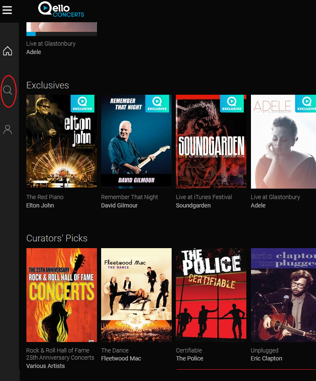The height and width of the screenshot is (381, 316).
Task: Open The Police Certifiable poster
Action: tap(211, 295)
